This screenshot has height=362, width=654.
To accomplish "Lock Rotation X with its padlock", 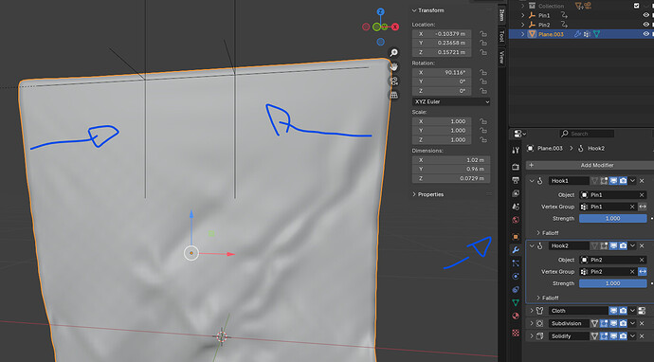I will click(483, 73).
